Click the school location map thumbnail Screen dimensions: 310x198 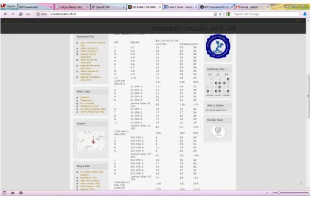pos(91,141)
